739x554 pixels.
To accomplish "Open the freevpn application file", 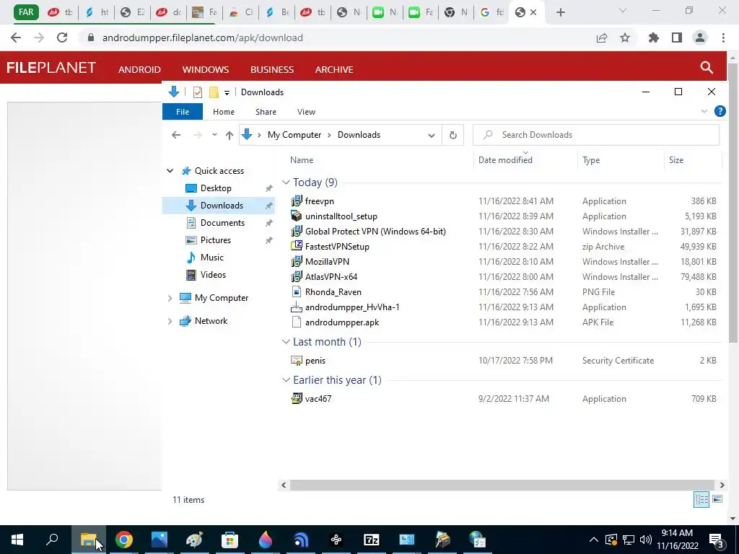I will click(319, 201).
